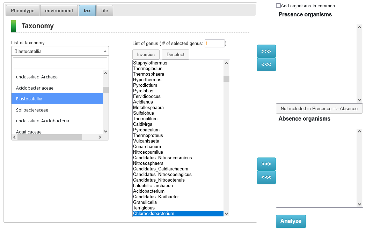Click Not included in Presence => Absence
The width and height of the screenshot is (366, 230).
(319, 108)
